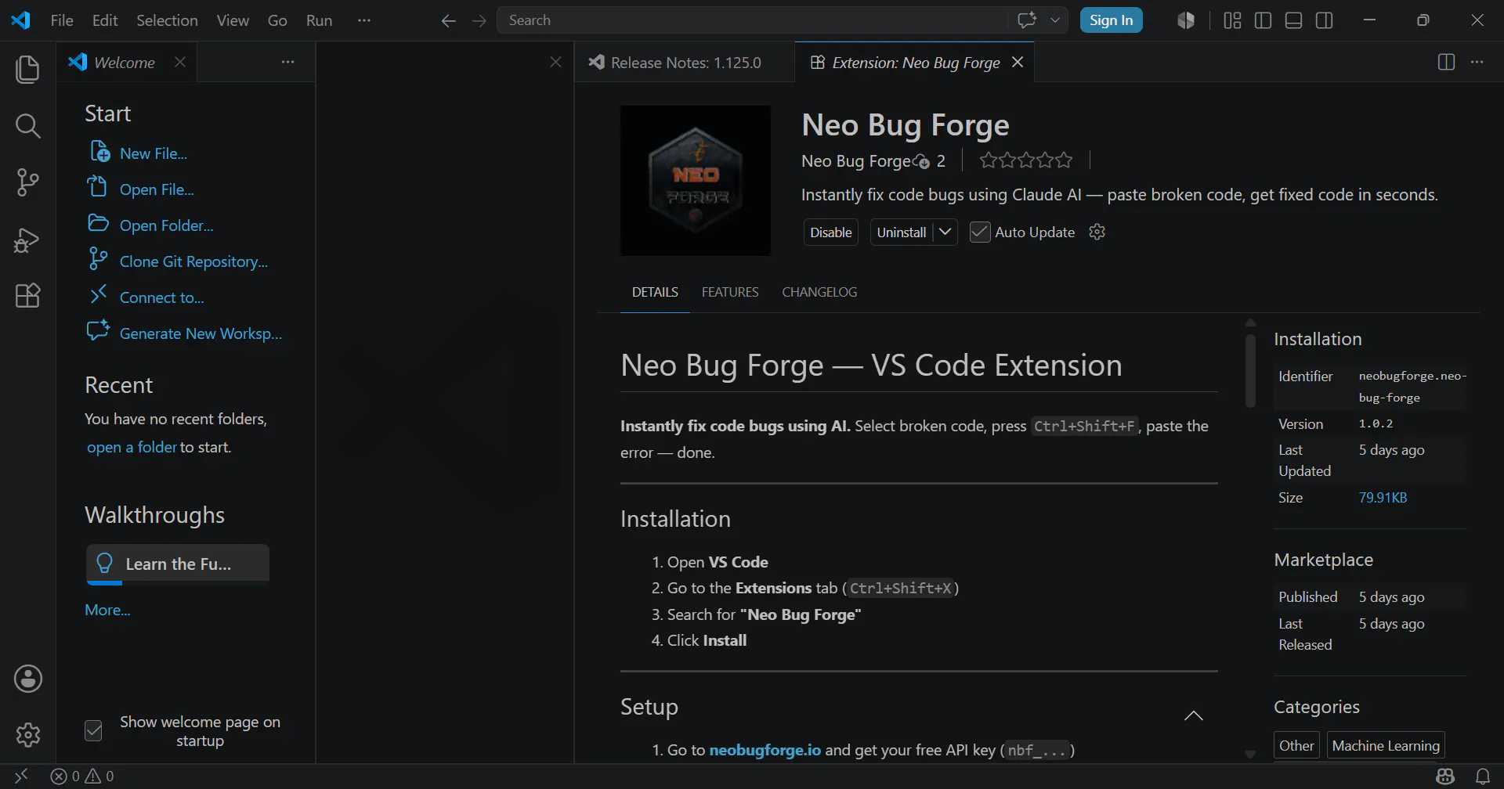Click Generate New Workspace link
1504x789 pixels.
tap(201, 333)
